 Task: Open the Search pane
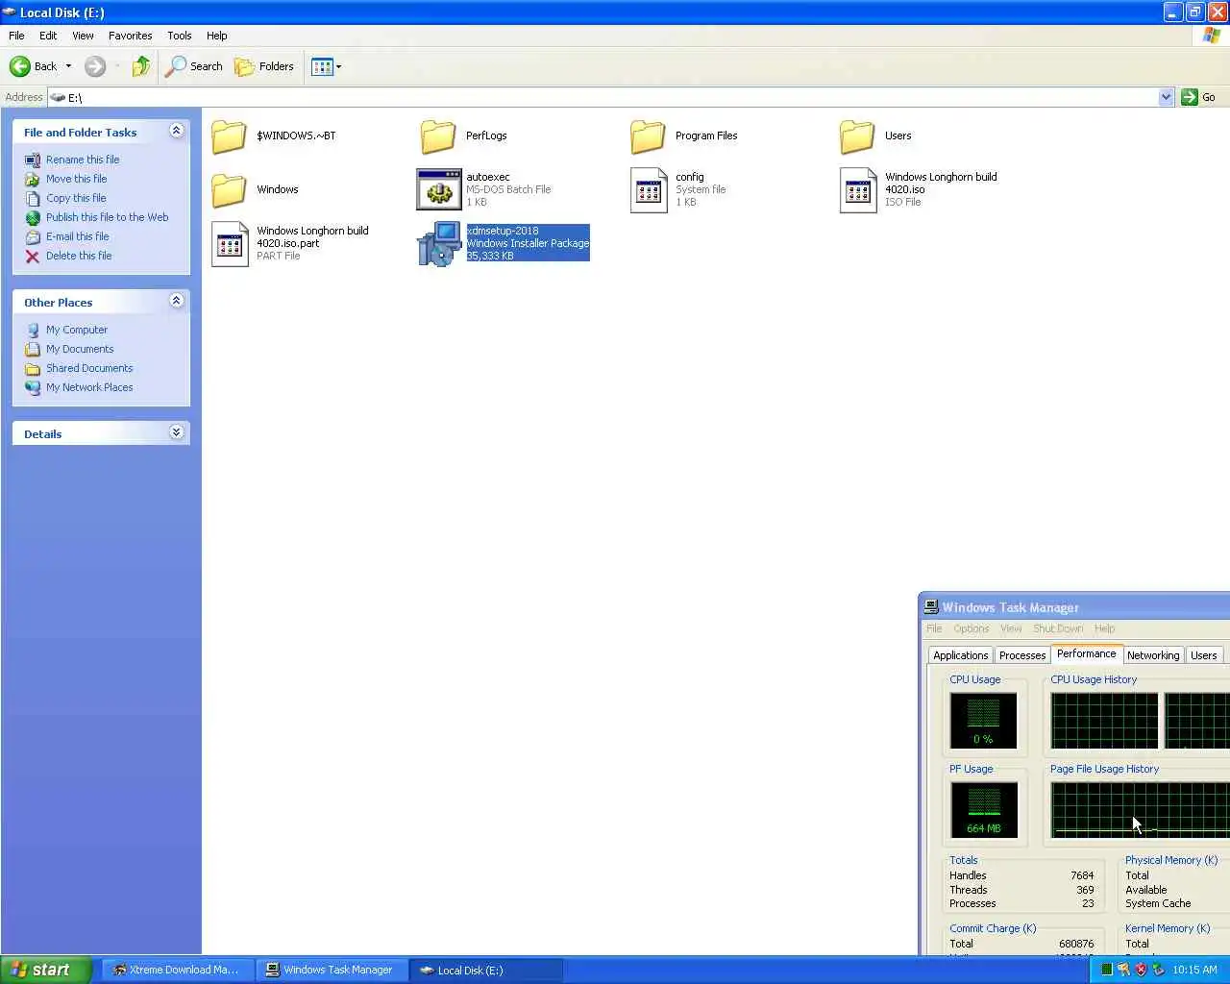pyautogui.click(x=193, y=66)
